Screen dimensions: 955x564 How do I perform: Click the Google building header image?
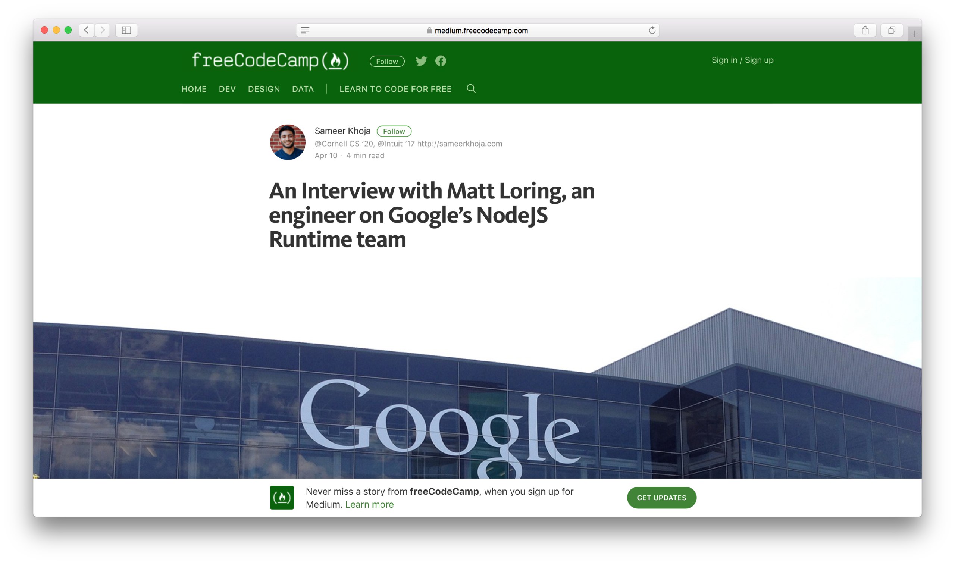(x=477, y=378)
